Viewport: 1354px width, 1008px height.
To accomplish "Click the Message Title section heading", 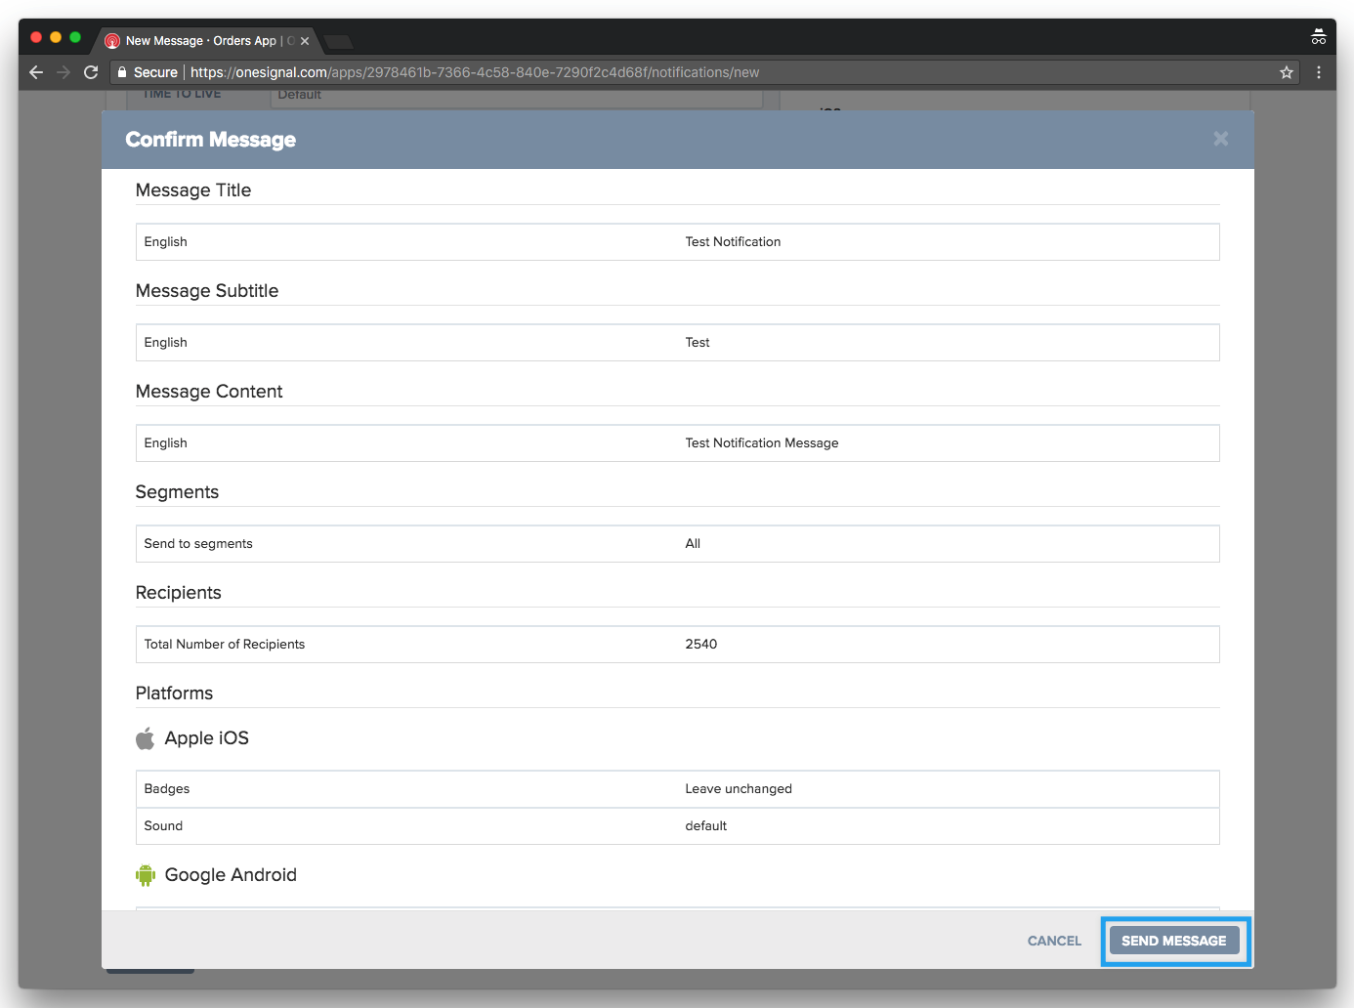I will pos(193,190).
